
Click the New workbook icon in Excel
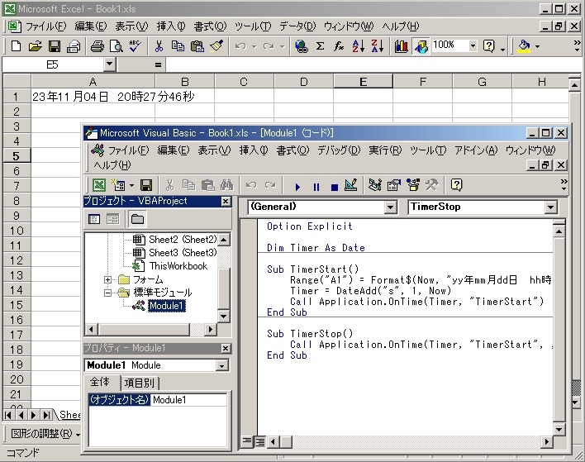[x=16, y=46]
